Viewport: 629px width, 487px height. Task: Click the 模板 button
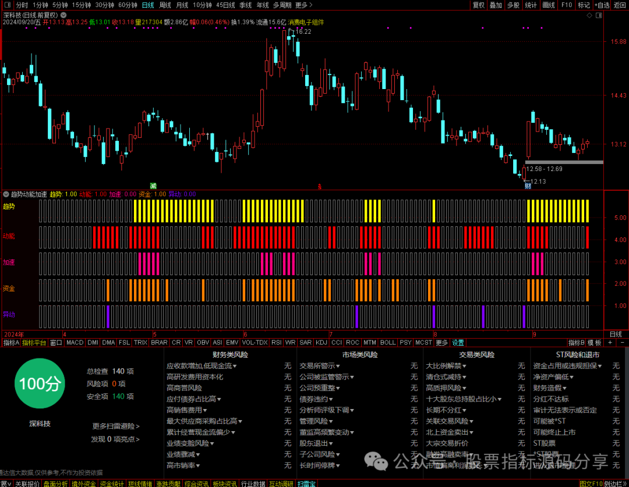click(x=595, y=343)
